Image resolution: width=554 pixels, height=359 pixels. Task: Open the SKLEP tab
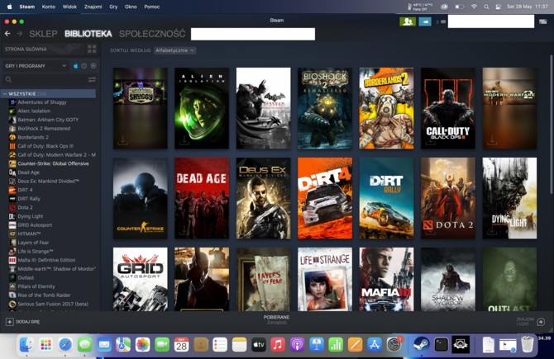tap(43, 34)
